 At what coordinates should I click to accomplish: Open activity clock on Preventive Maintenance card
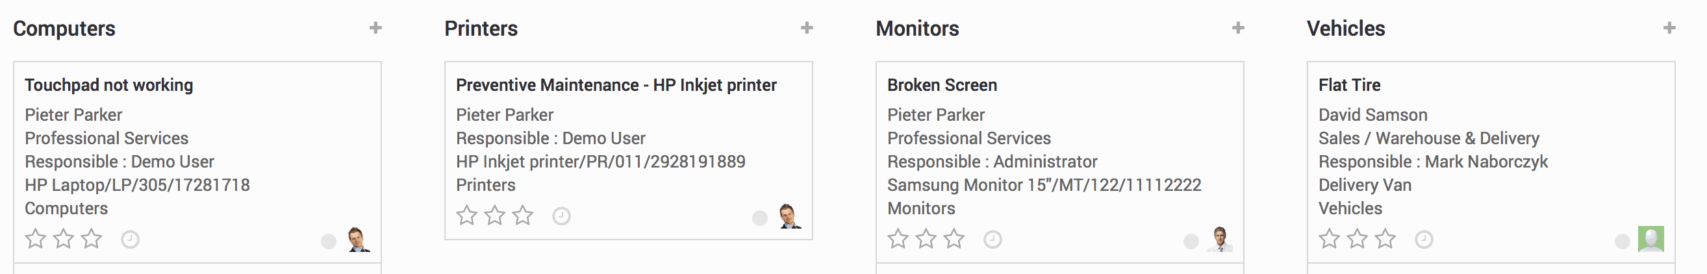pos(561,216)
